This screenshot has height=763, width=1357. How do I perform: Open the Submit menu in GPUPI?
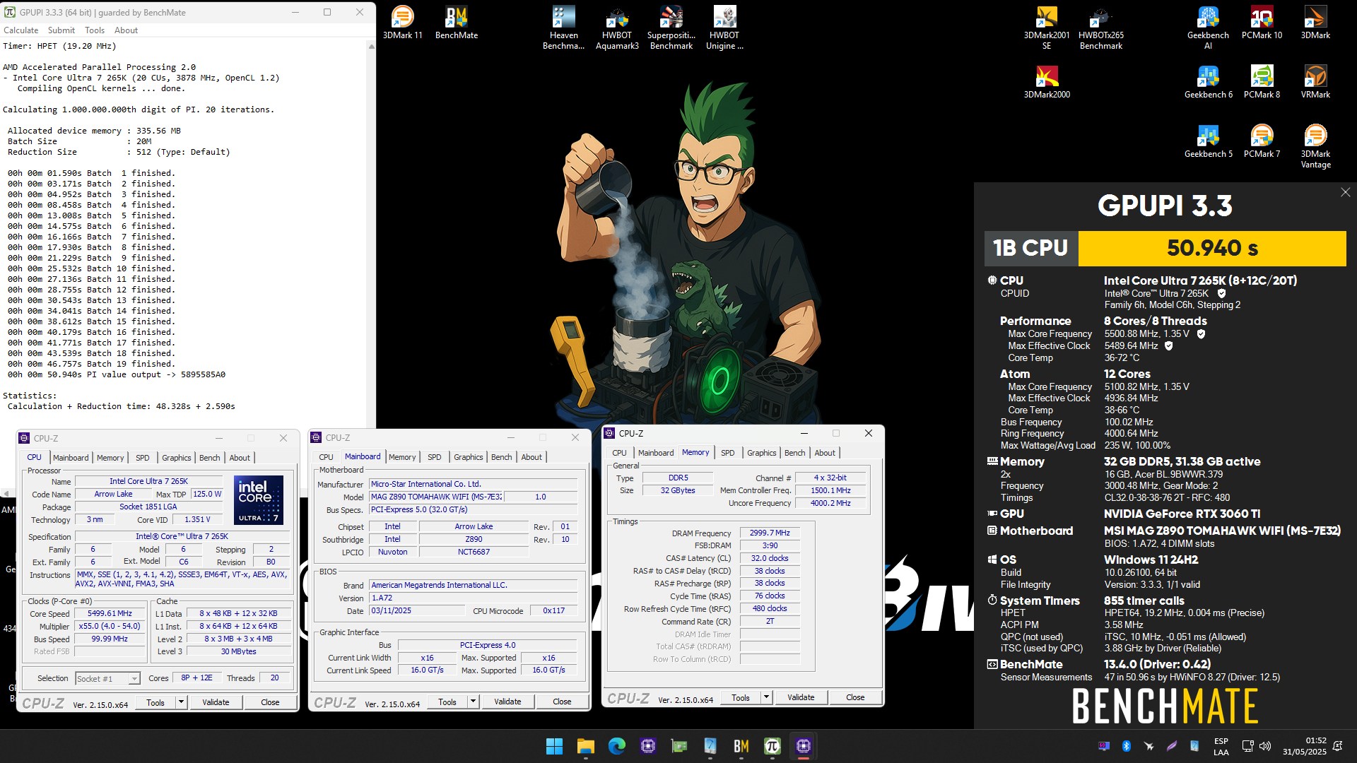pyautogui.click(x=61, y=30)
